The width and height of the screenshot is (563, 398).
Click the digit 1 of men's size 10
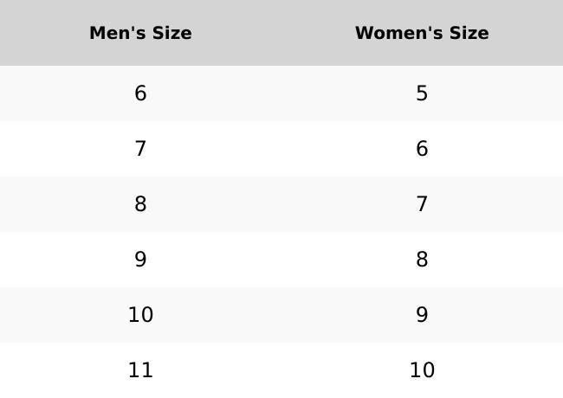(x=134, y=315)
